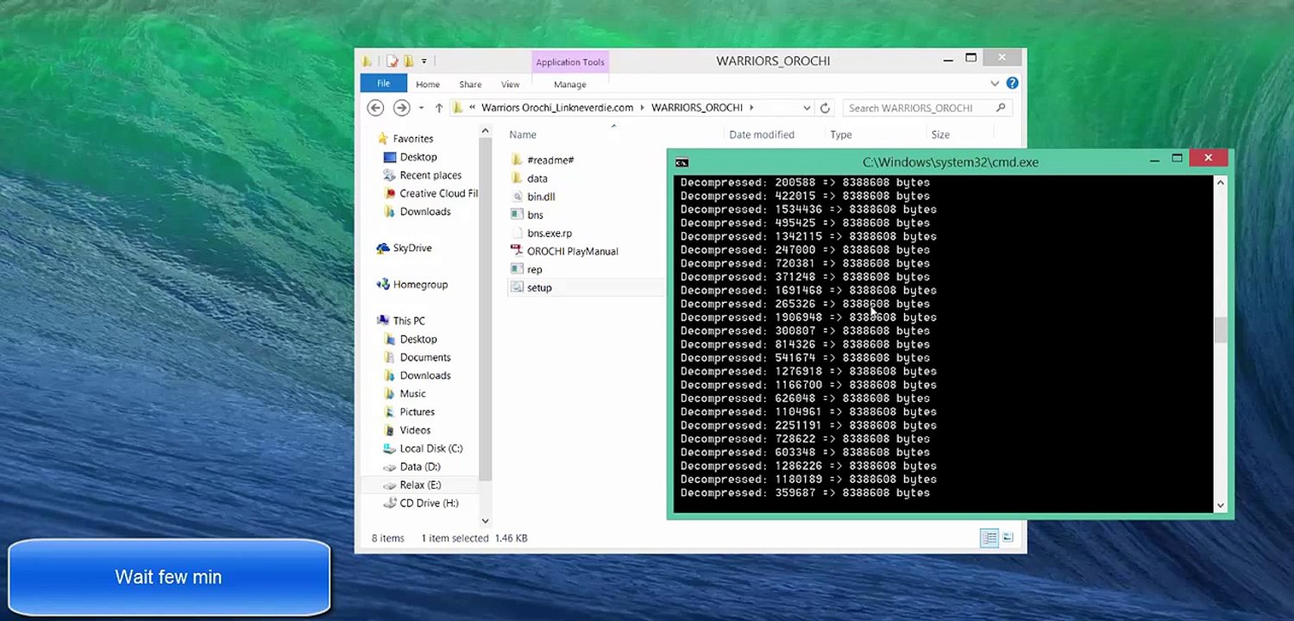Select This PC in the navigation pane
The width and height of the screenshot is (1294, 621).
(408, 321)
